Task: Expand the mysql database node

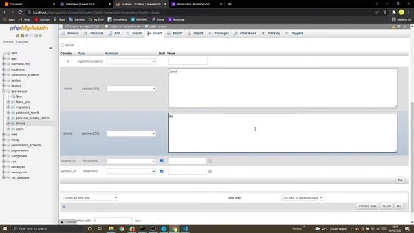Action: pos(4,140)
